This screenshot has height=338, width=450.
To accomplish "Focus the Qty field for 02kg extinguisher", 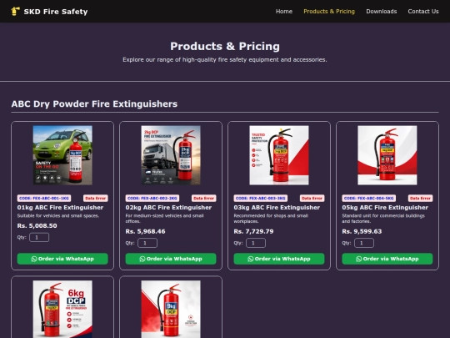I will click(x=147, y=243).
